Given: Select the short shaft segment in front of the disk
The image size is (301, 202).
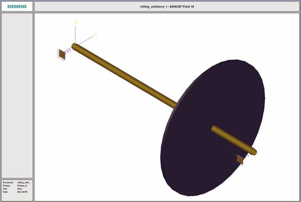Looking at the screenshot, I should (230, 139).
